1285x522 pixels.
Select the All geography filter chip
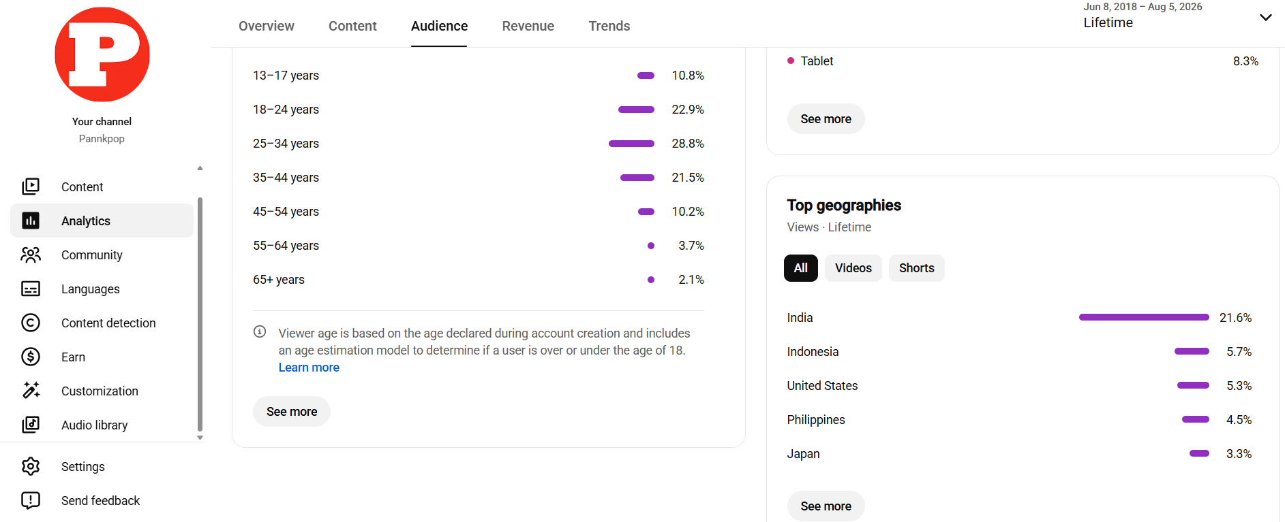(801, 268)
